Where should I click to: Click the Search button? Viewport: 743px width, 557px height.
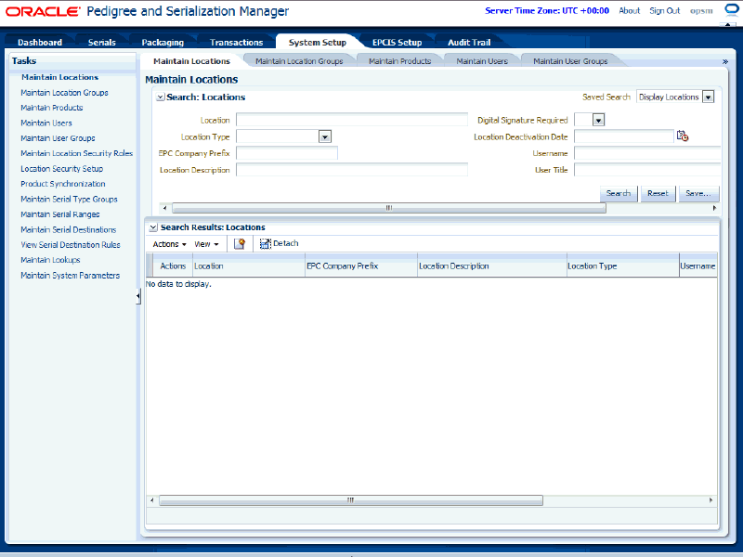(619, 193)
